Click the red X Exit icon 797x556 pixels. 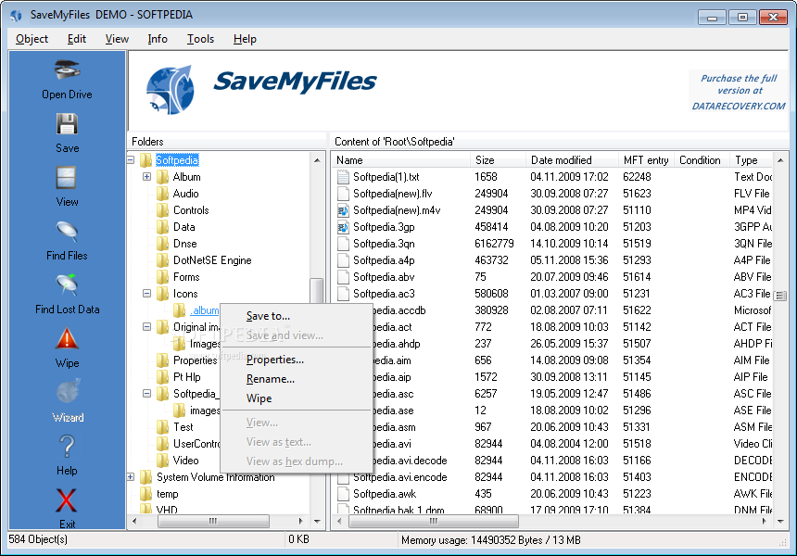pyautogui.click(x=67, y=500)
